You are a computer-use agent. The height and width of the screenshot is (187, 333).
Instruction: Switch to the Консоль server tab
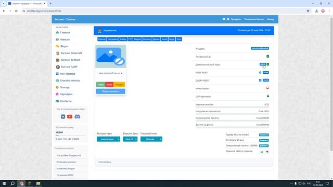(x=147, y=39)
